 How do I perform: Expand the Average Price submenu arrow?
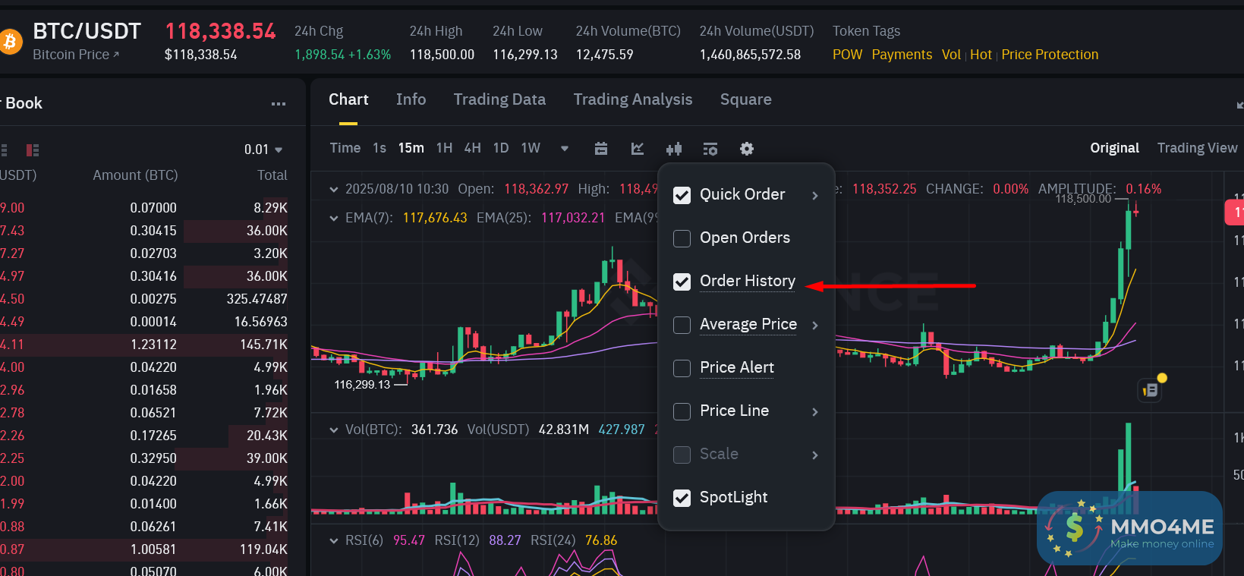point(815,326)
